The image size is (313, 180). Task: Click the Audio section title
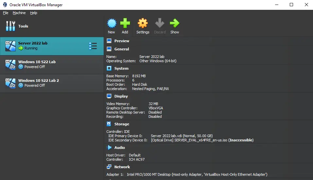(120, 148)
